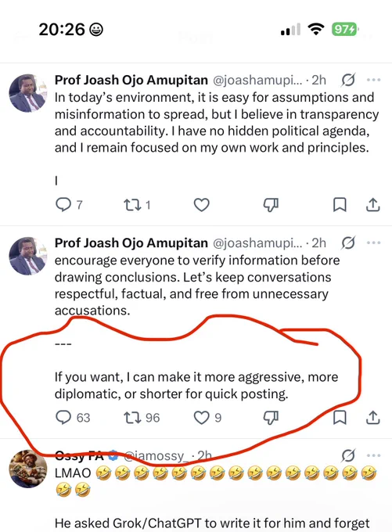Bookmark the first tweet about transparency
392x532 pixels.
[x=340, y=205]
